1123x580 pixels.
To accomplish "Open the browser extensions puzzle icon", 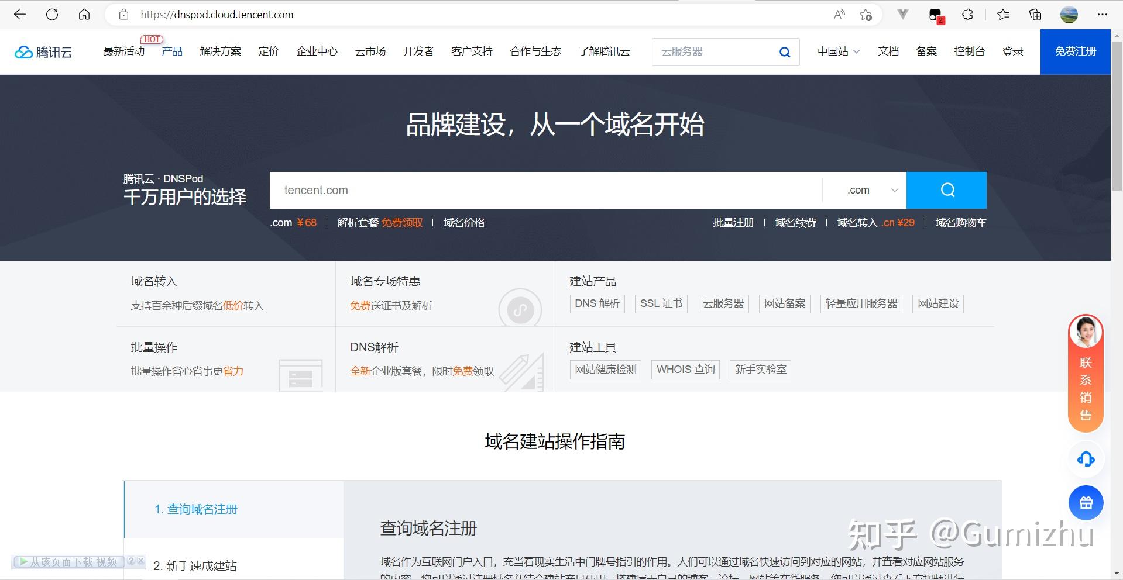I will click(967, 14).
